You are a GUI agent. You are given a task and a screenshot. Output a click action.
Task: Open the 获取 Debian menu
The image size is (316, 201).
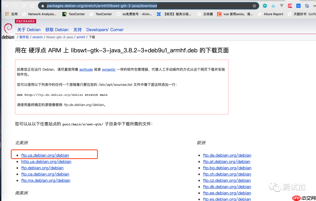coord(57,30)
